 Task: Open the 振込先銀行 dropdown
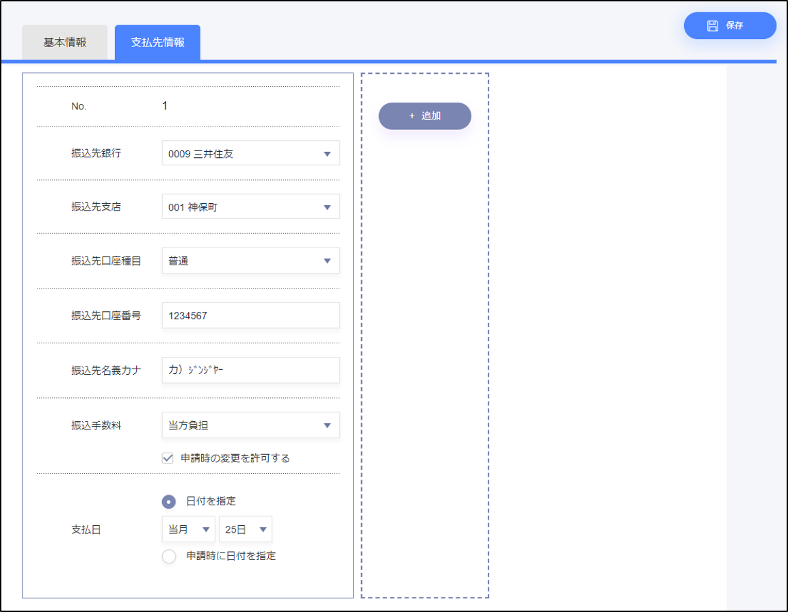(x=250, y=154)
